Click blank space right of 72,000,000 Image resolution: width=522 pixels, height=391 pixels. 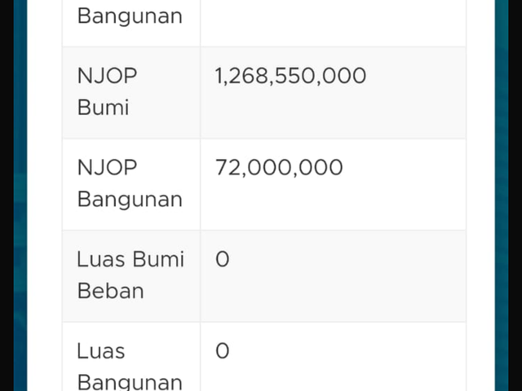pyautogui.click(x=405, y=185)
